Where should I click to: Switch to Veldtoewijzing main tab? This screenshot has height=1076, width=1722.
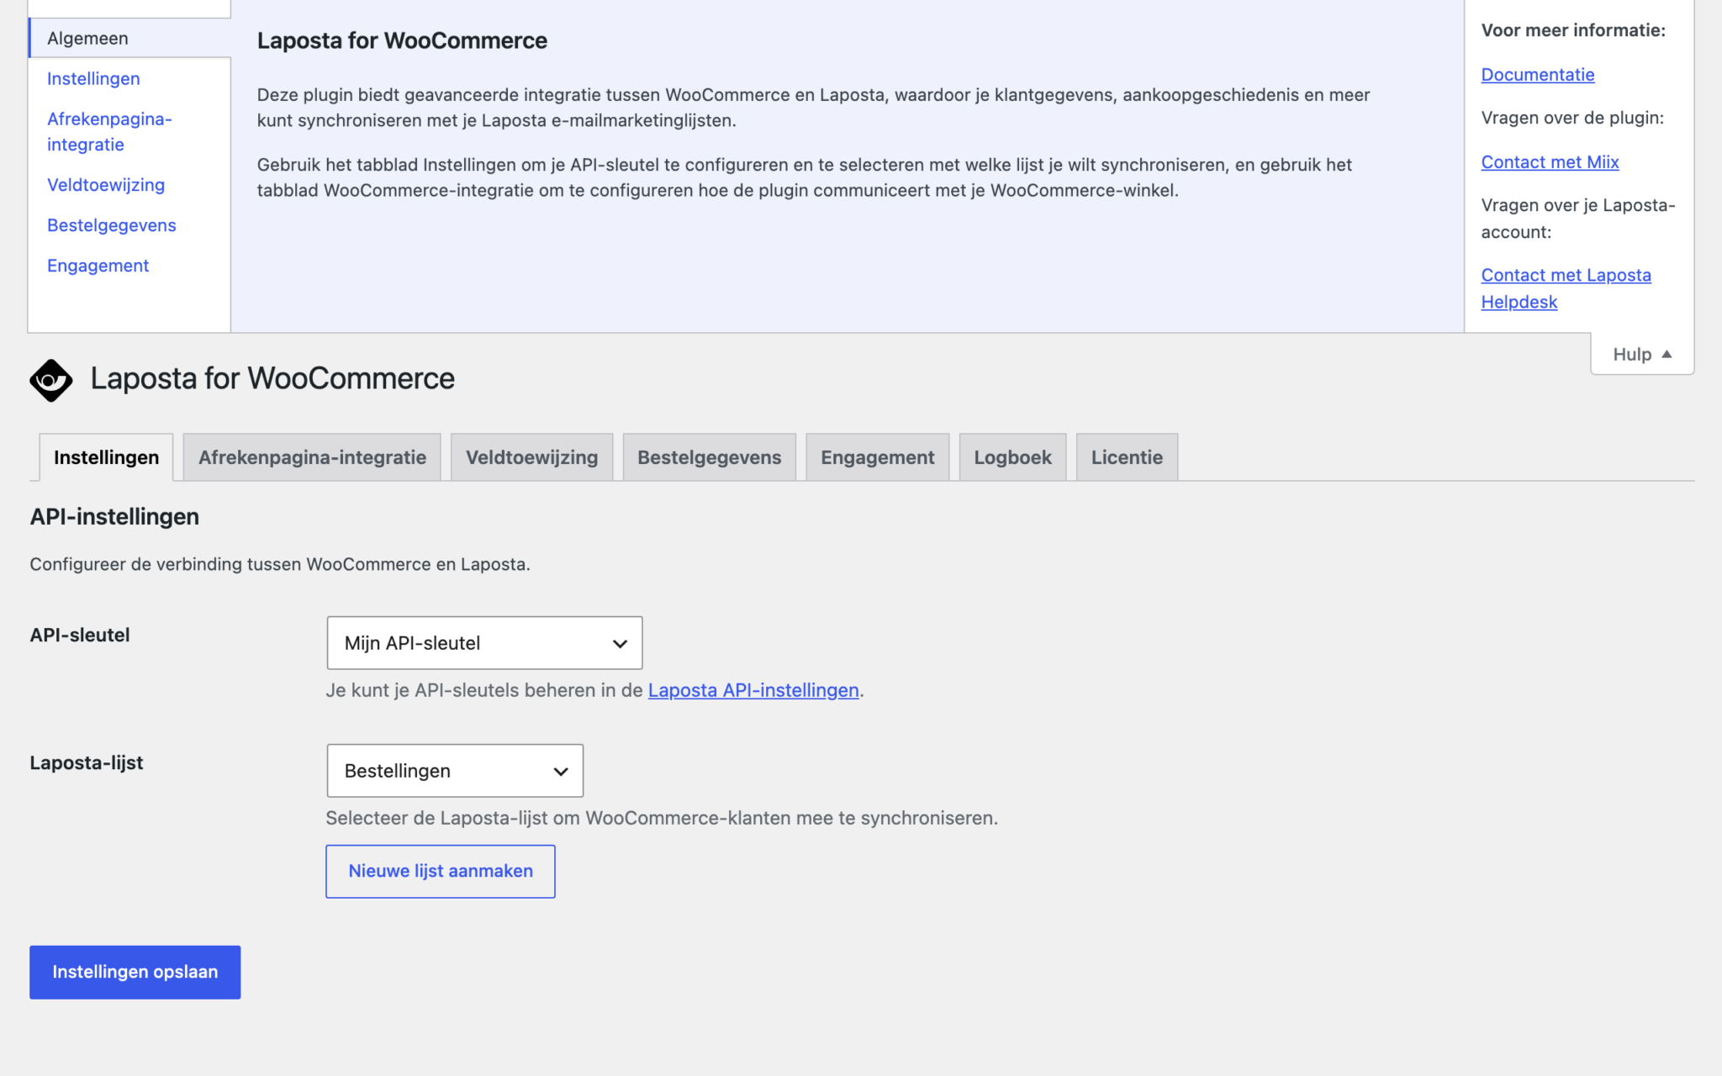click(531, 457)
